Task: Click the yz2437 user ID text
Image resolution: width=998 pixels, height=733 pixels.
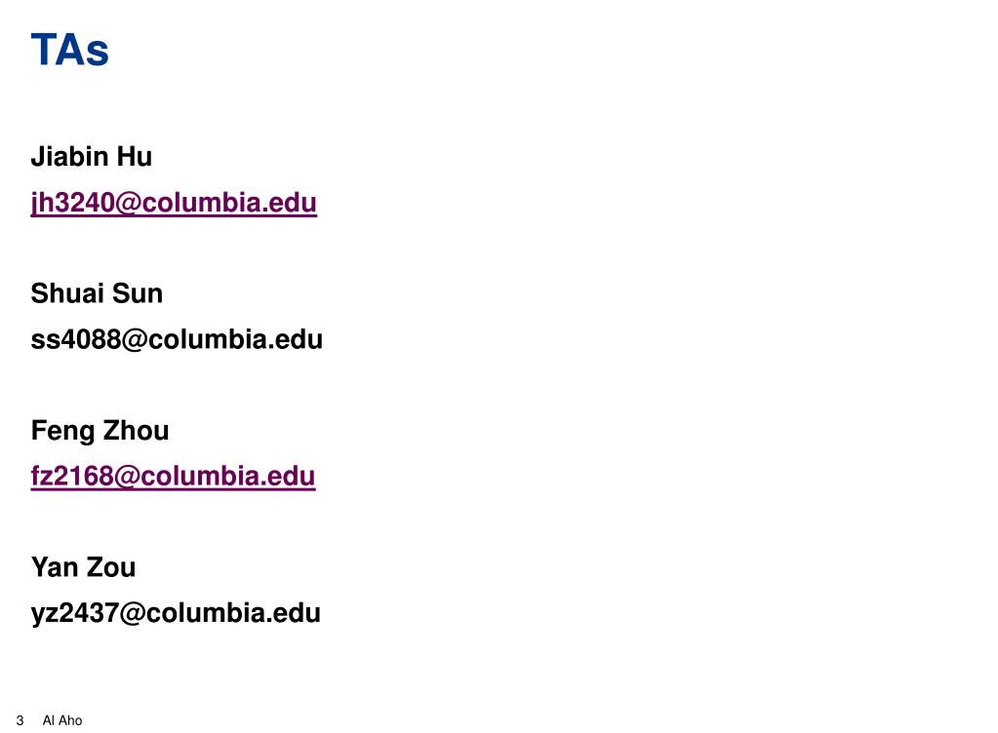Action: [x=74, y=613]
